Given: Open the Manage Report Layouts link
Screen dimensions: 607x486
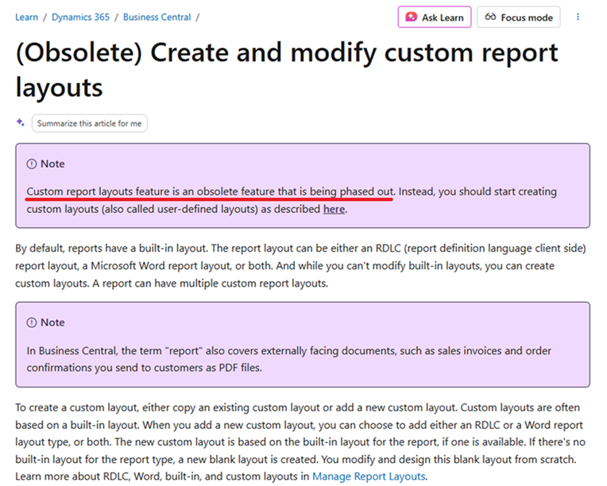Looking at the screenshot, I should point(369,476).
